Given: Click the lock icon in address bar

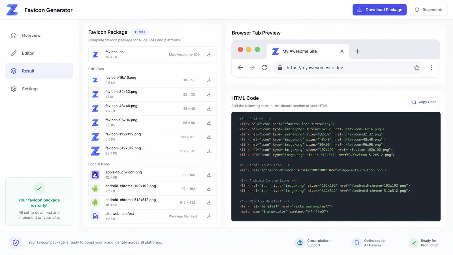Looking at the screenshot, I should (x=280, y=67).
